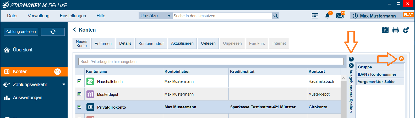Screen dimensions: 415x118
Task: Click the power icon beside Max Mustermann
Action: 355,16
